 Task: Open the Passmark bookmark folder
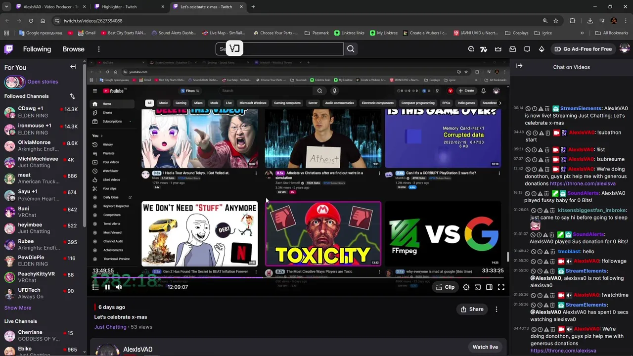tap(316, 33)
